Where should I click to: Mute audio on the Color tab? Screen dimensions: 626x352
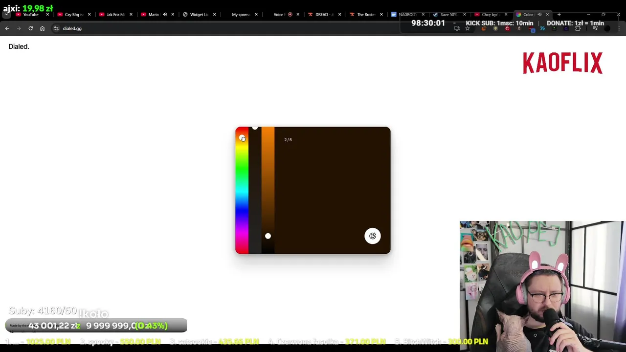click(x=539, y=15)
